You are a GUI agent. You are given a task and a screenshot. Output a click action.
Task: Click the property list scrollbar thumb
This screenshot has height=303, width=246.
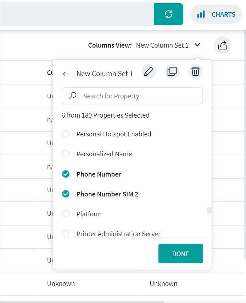pyautogui.click(x=209, y=210)
